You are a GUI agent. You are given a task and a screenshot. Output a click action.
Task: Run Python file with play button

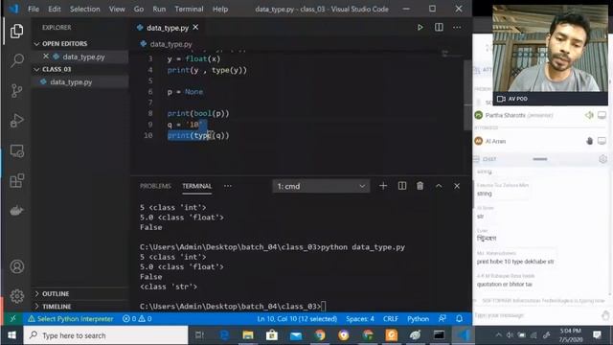420,28
